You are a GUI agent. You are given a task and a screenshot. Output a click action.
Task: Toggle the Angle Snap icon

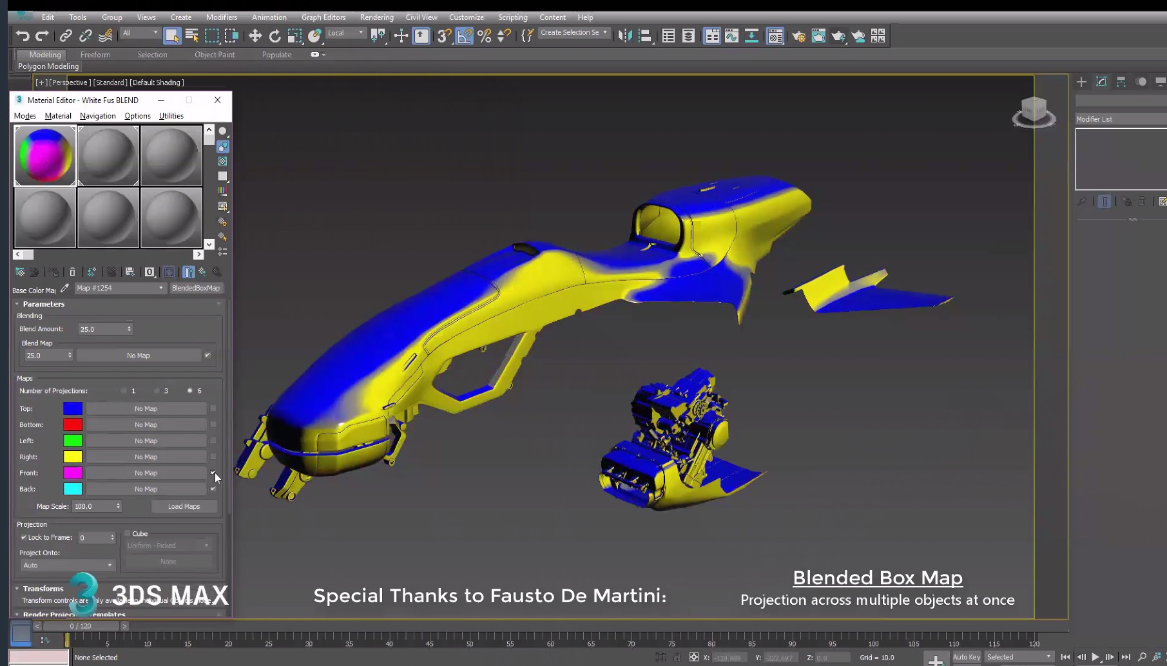coord(464,36)
